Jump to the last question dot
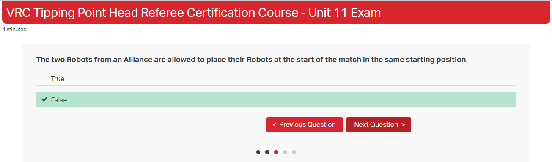The width and height of the screenshot is (552, 162). (x=294, y=152)
